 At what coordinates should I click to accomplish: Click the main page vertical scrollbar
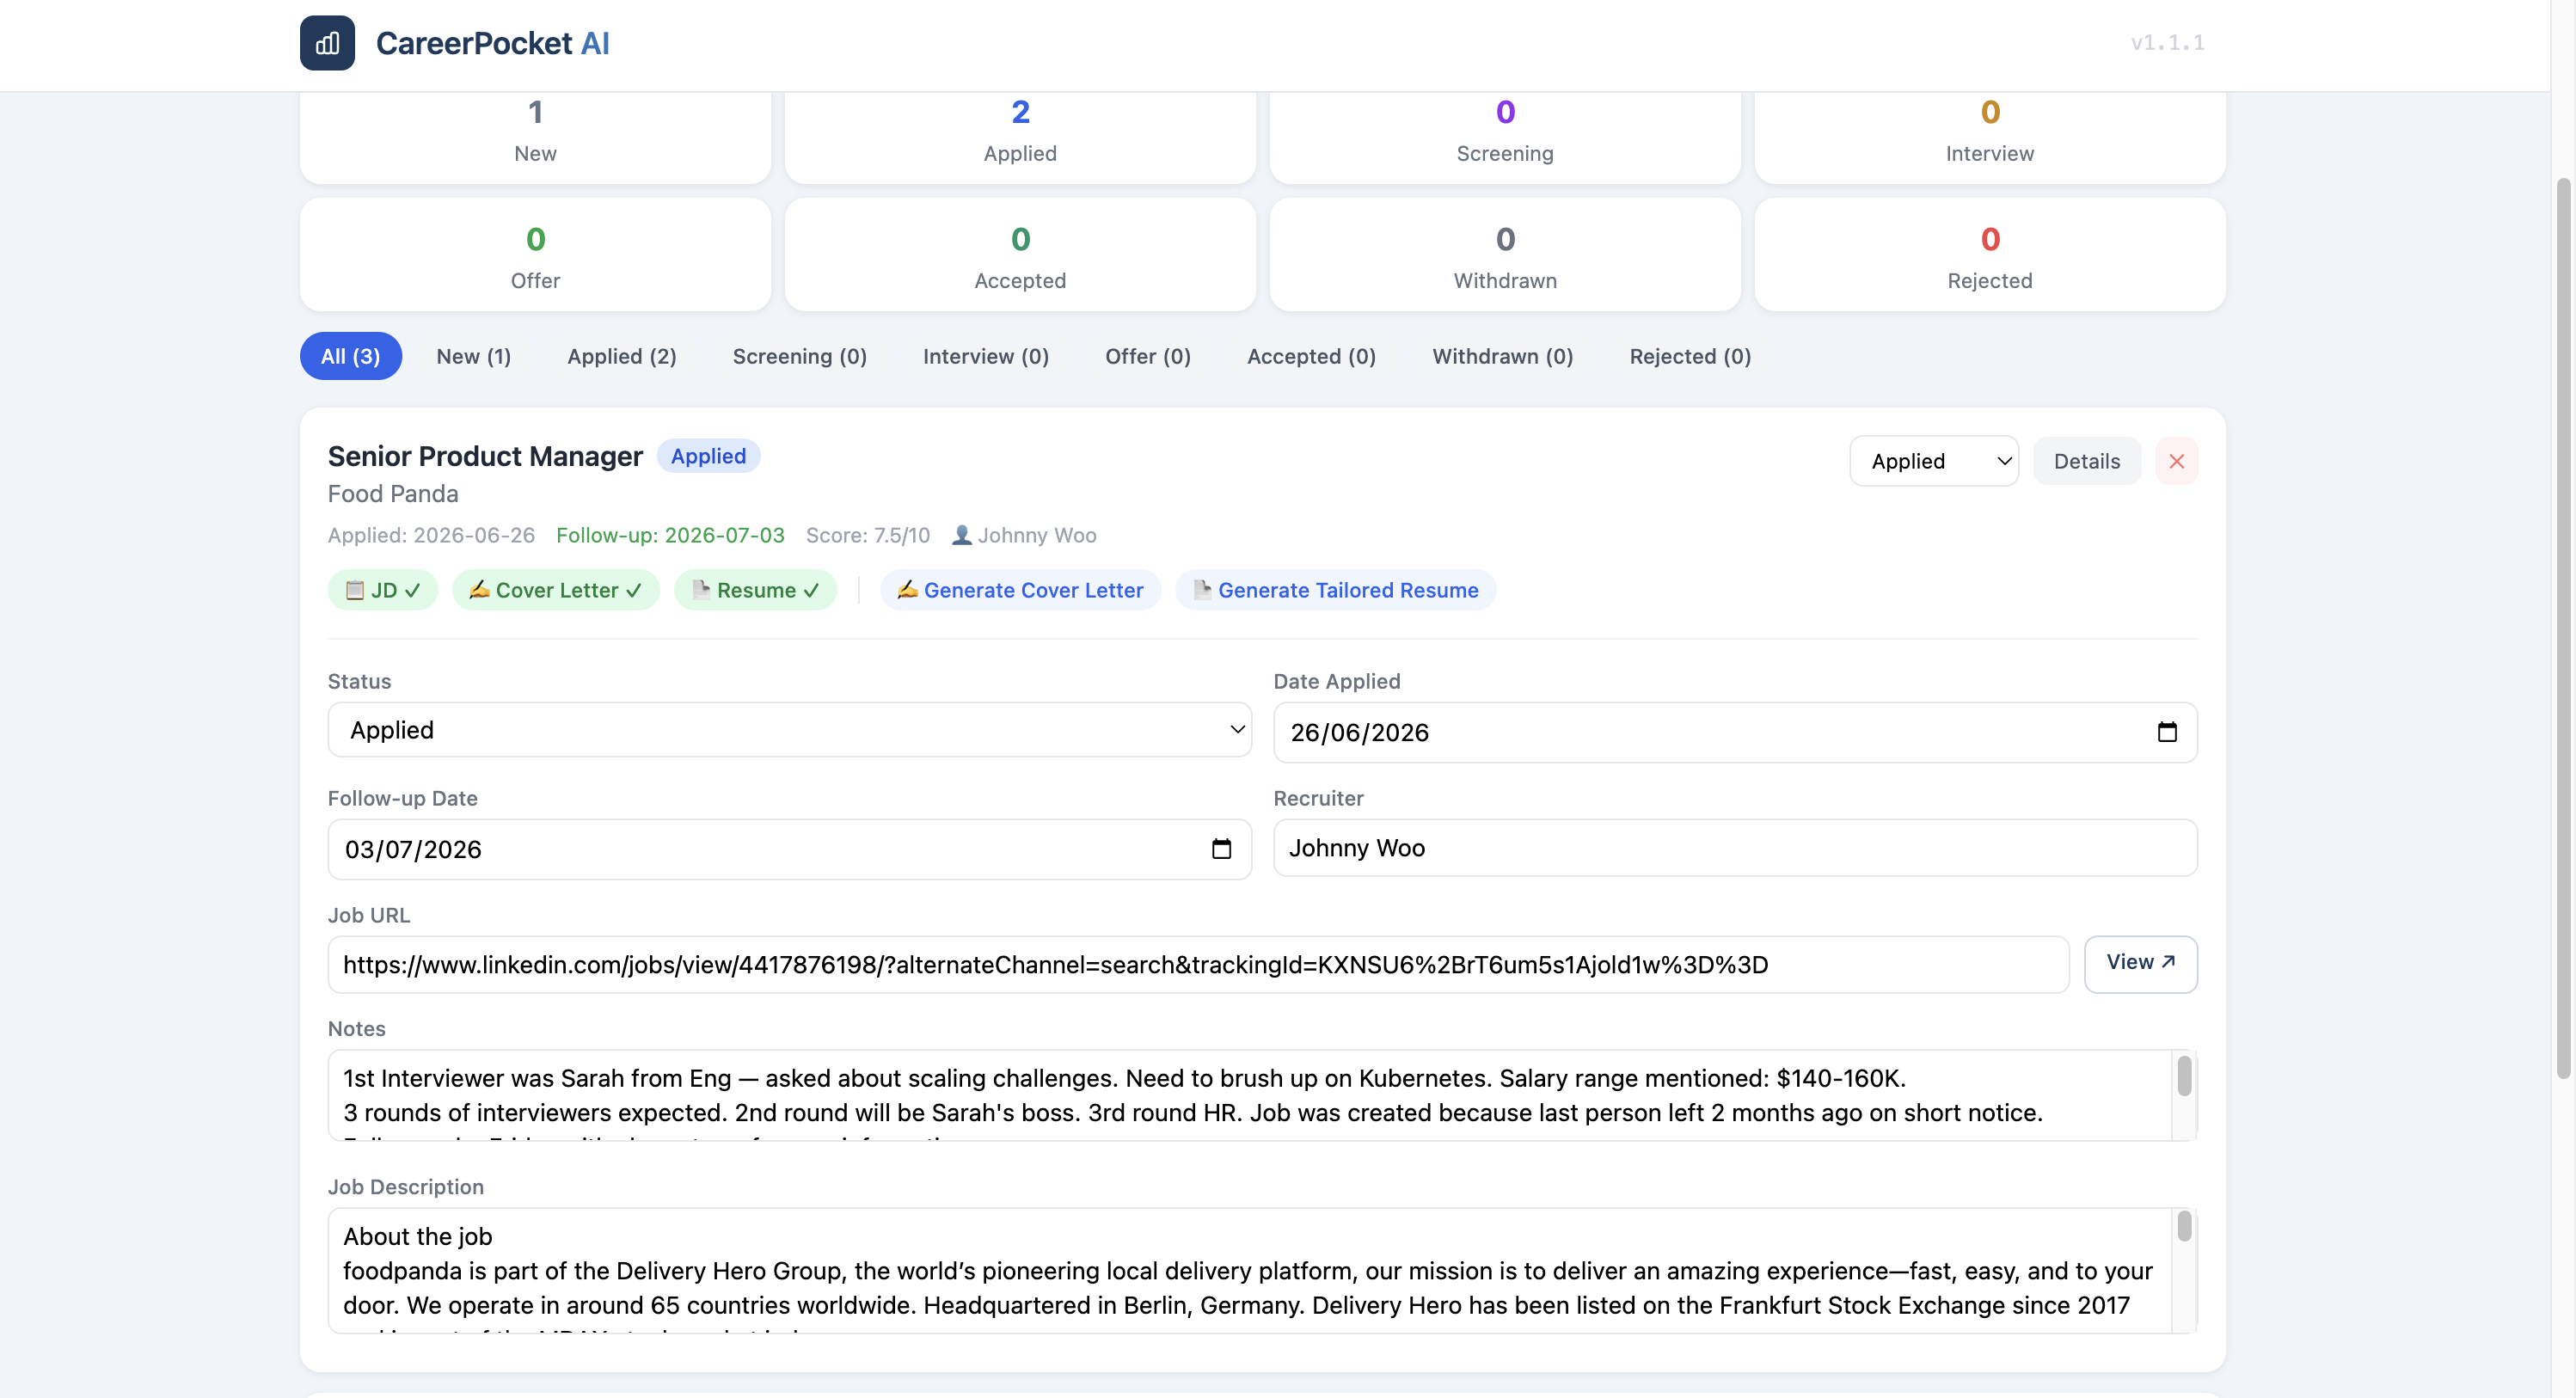(2563, 628)
